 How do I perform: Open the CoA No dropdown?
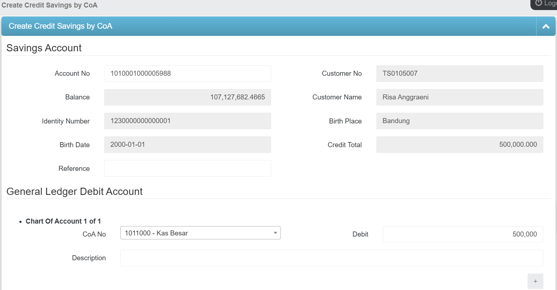click(x=200, y=233)
